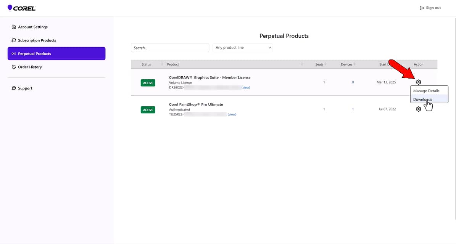View the PaintShop TU25R22 serial number
Image resolution: width=456 pixels, height=244 pixels.
232,114
